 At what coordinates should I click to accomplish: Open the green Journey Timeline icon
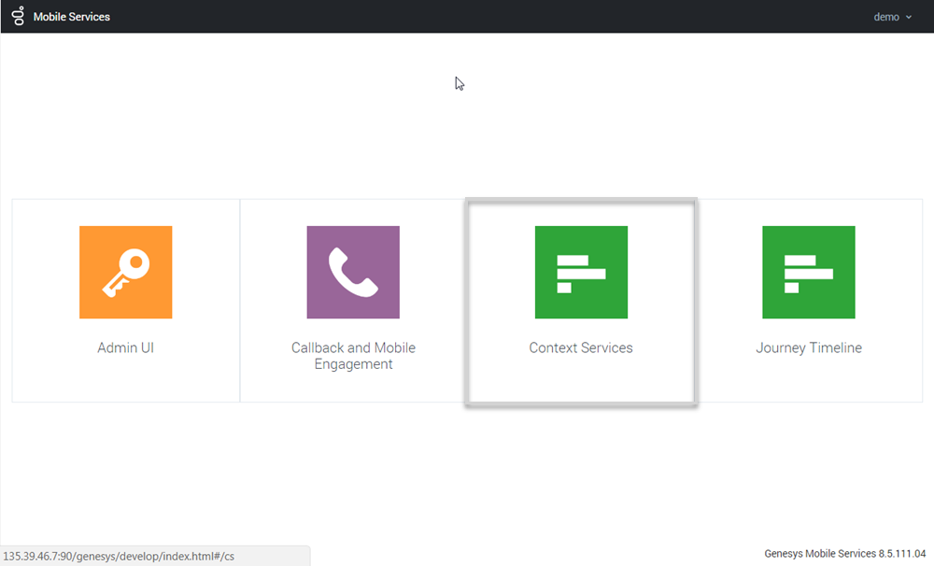pyautogui.click(x=809, y=272)
